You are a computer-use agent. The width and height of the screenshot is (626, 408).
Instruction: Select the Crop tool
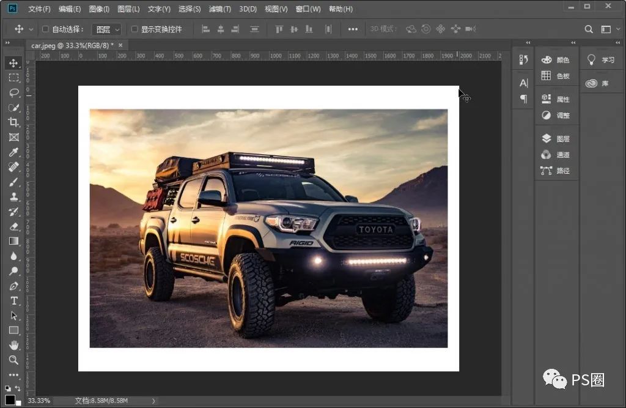click(x=13, y=122)
